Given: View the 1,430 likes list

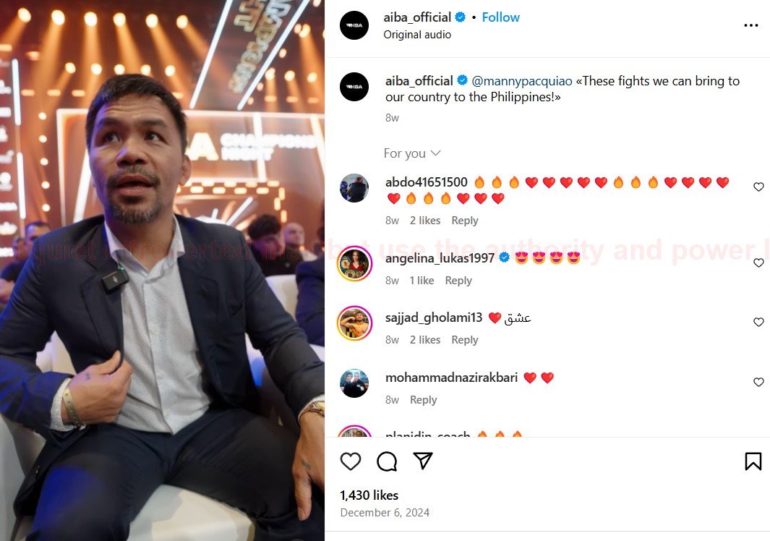Looking at the screenshot, I should (369, 495).
